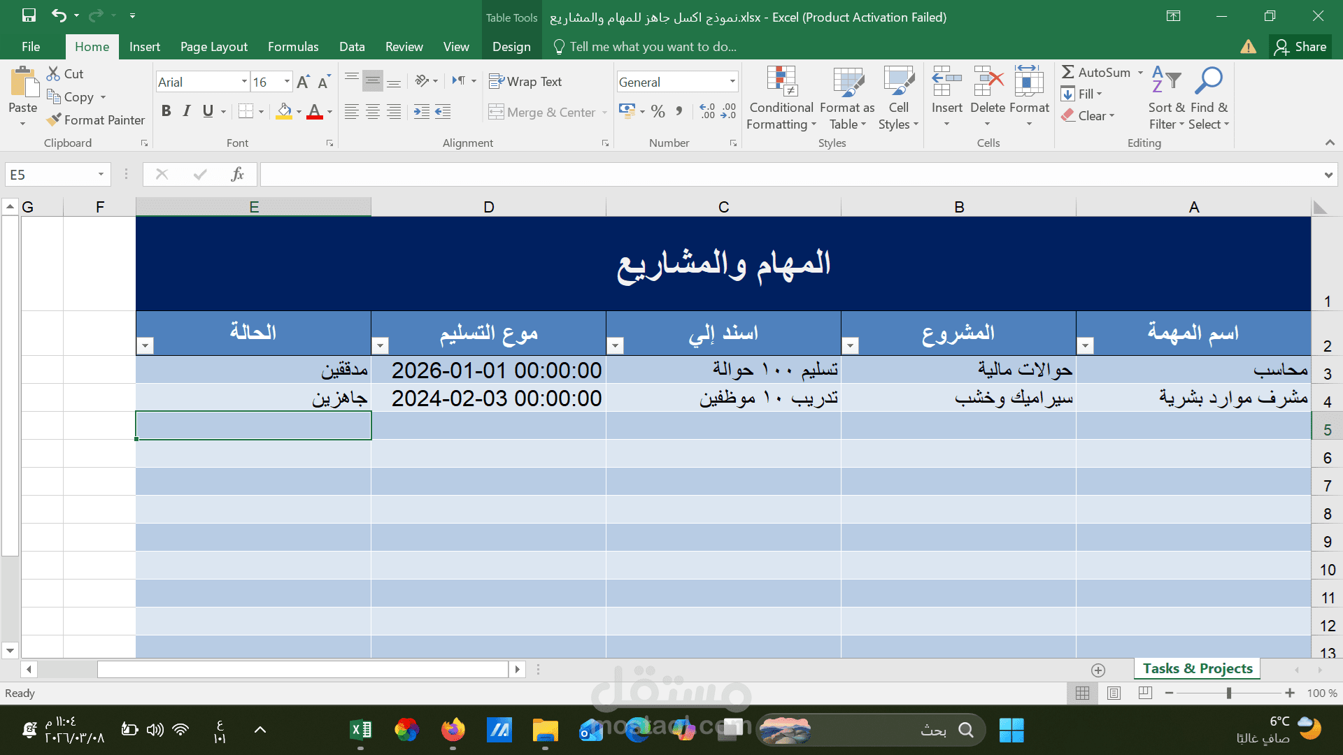Open the number format dropdown showing General
Screen dimensions: 1343x755
coord(732,82)
